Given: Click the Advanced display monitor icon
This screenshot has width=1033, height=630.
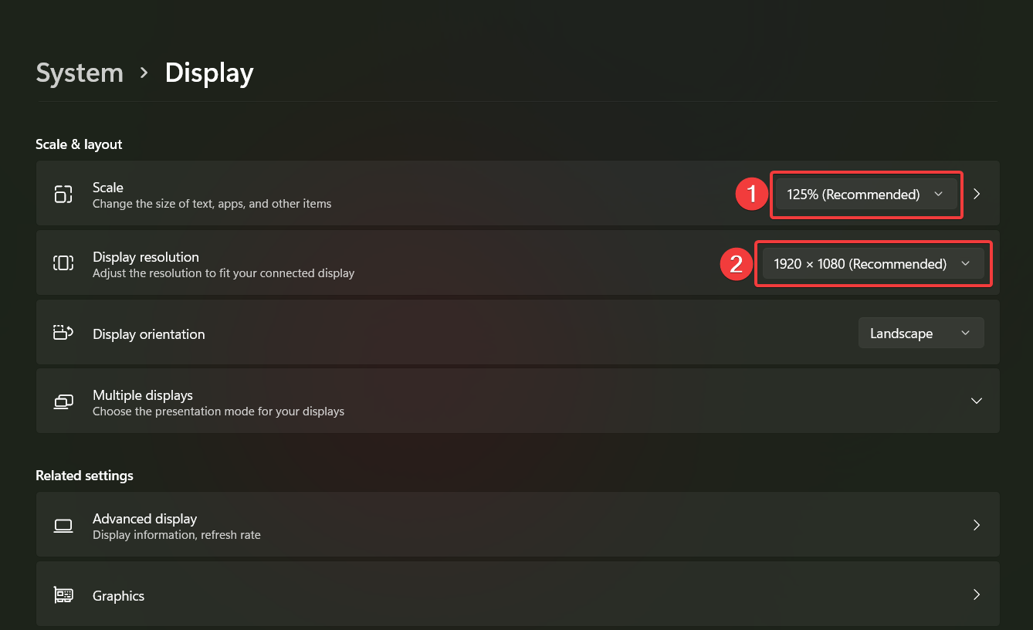Looking at the screenshot, I should pyautogui.click(x=63, y=526).
